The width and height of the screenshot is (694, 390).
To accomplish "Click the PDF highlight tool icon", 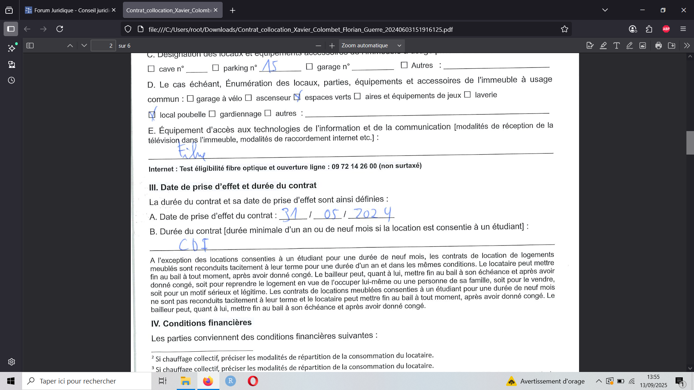I will coord(603,45).
